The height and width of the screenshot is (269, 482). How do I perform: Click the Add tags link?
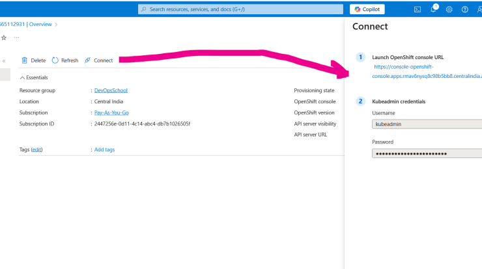tap(104, 149)
